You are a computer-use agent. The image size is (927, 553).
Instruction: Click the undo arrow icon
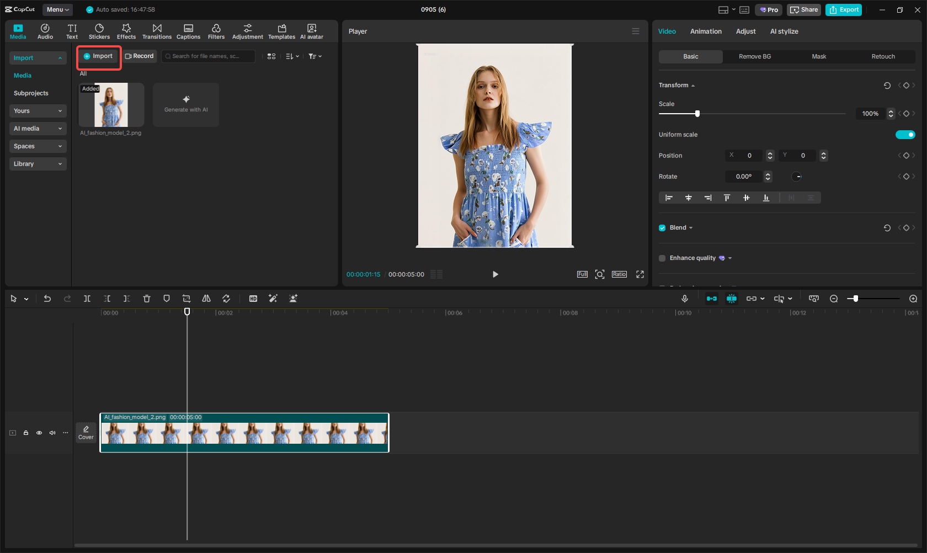(x=47, y=299)
